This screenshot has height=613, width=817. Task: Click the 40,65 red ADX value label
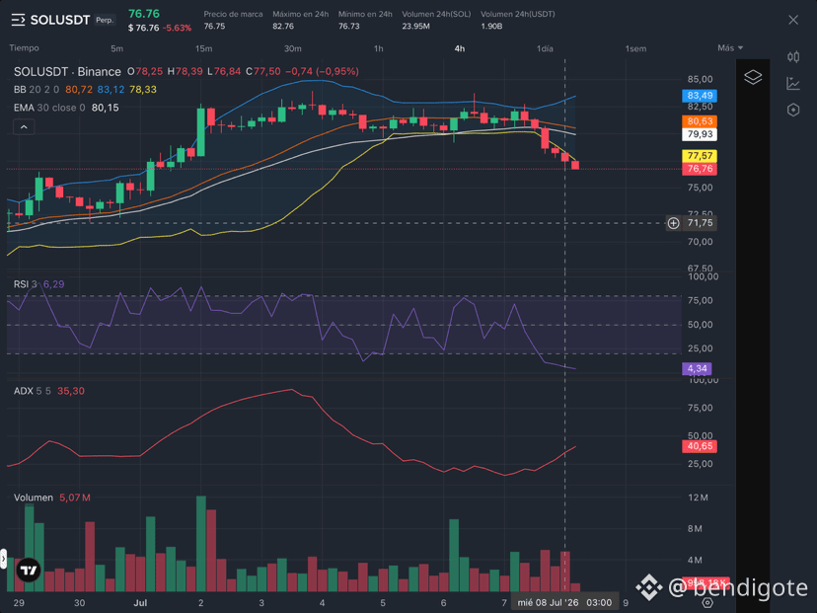point(700,446)
